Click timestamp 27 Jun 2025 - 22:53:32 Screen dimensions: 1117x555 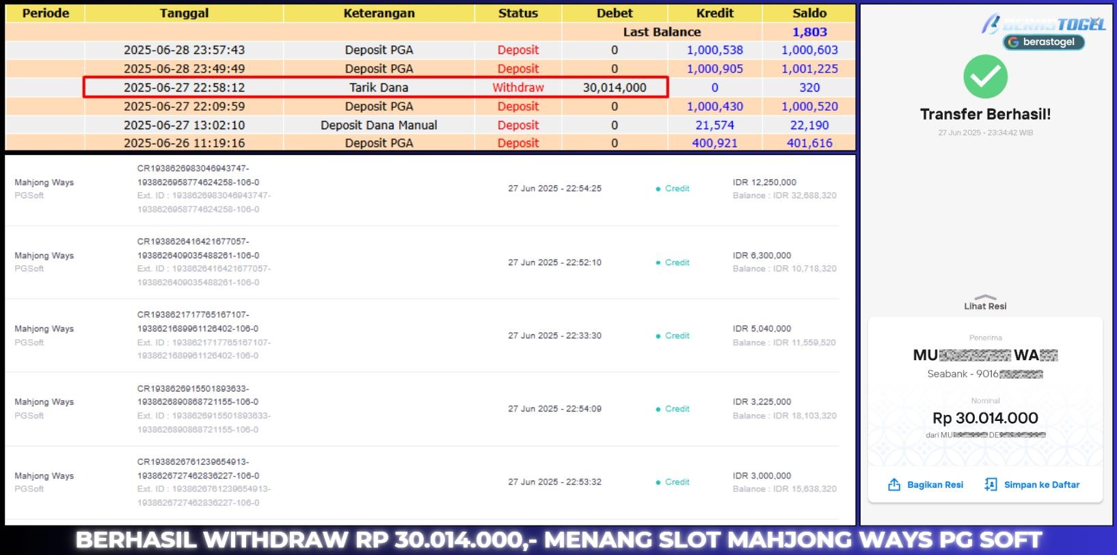click(x=554, y=482)
